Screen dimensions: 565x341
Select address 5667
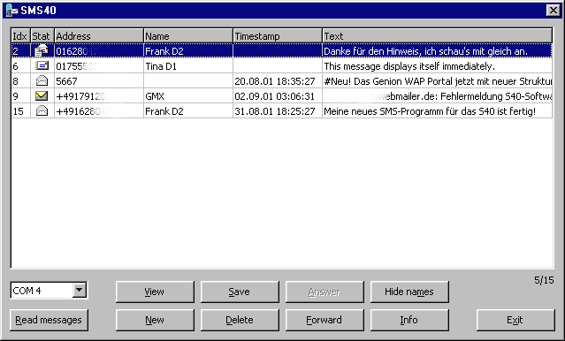[x=66, y=81]
